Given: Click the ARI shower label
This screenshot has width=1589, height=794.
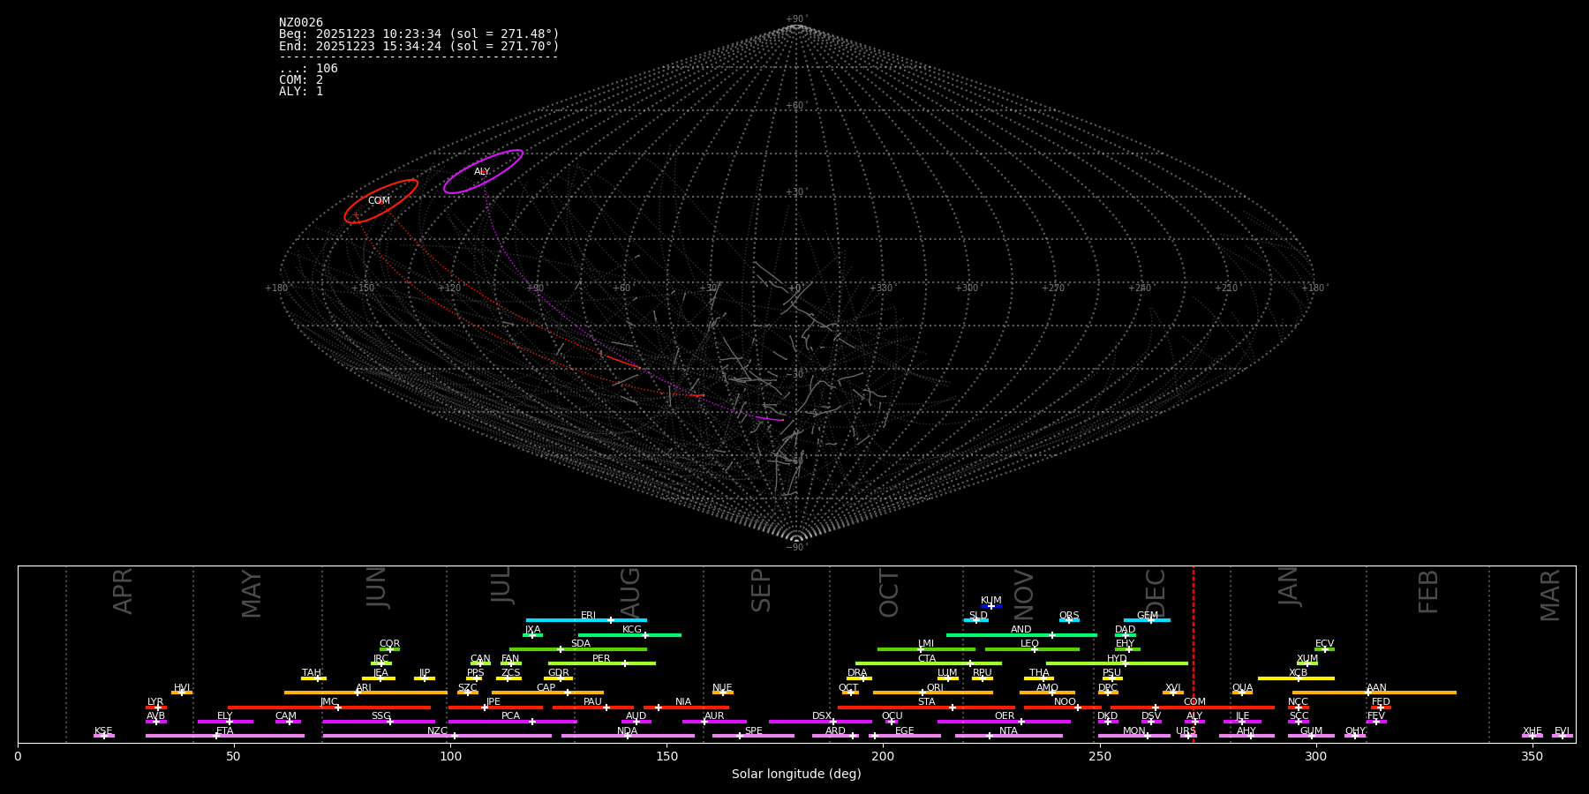Looking at the screenshot, I should click(x=364, y=688).
